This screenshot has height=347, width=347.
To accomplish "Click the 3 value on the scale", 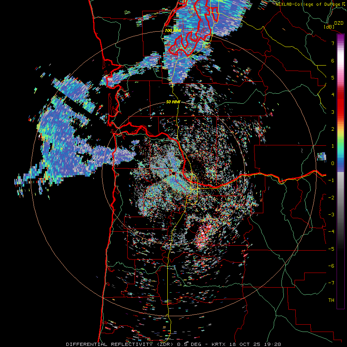I will click(333, 112).
